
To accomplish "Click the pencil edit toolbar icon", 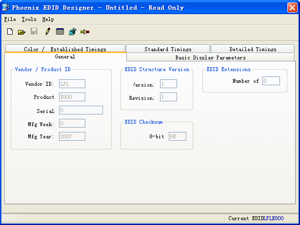I will click(x=47, y=32).
